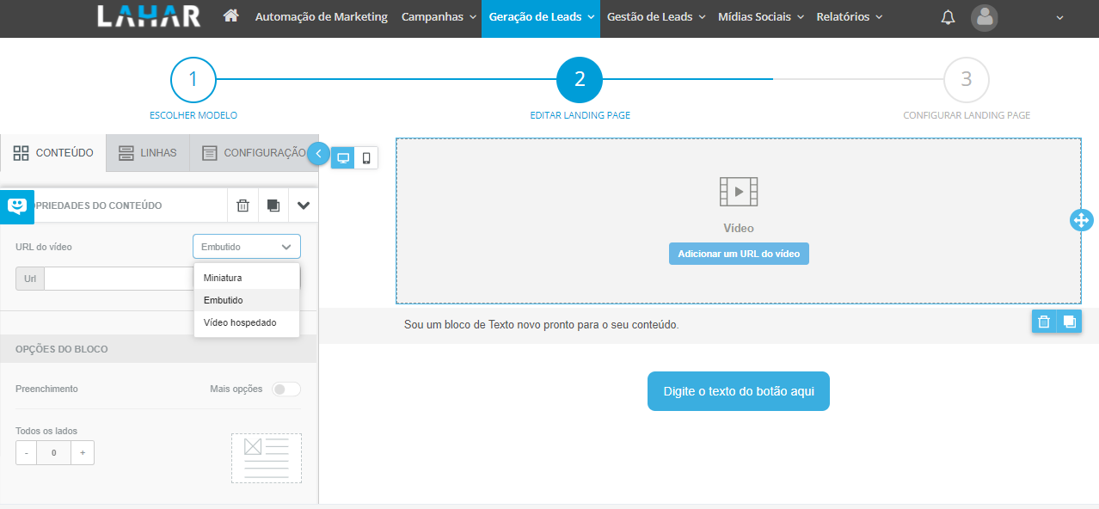
Task: Click the Todos os lados label
Action: (46, 431)
